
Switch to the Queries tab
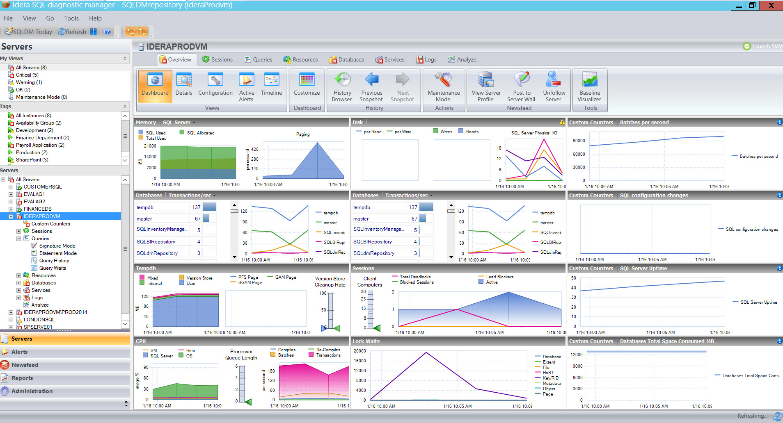pos(258,59)
